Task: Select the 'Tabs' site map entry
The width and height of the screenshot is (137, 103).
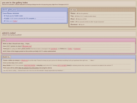Action: [72, 16]
